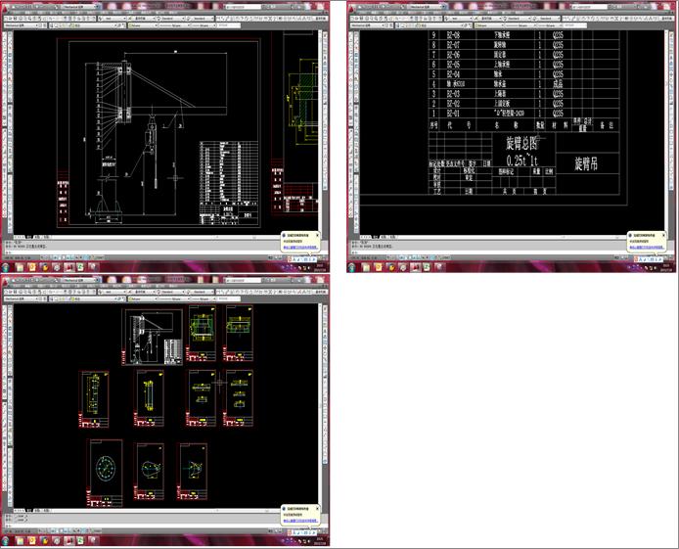Viewport: 679px width, 549px height.
Task: Open the green spreadsheet icon on top-left taskbar
Action: pos(80,267)
